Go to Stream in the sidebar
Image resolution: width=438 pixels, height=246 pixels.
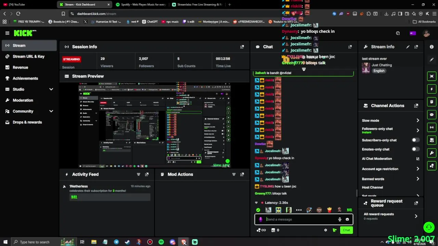click(29, 45)
